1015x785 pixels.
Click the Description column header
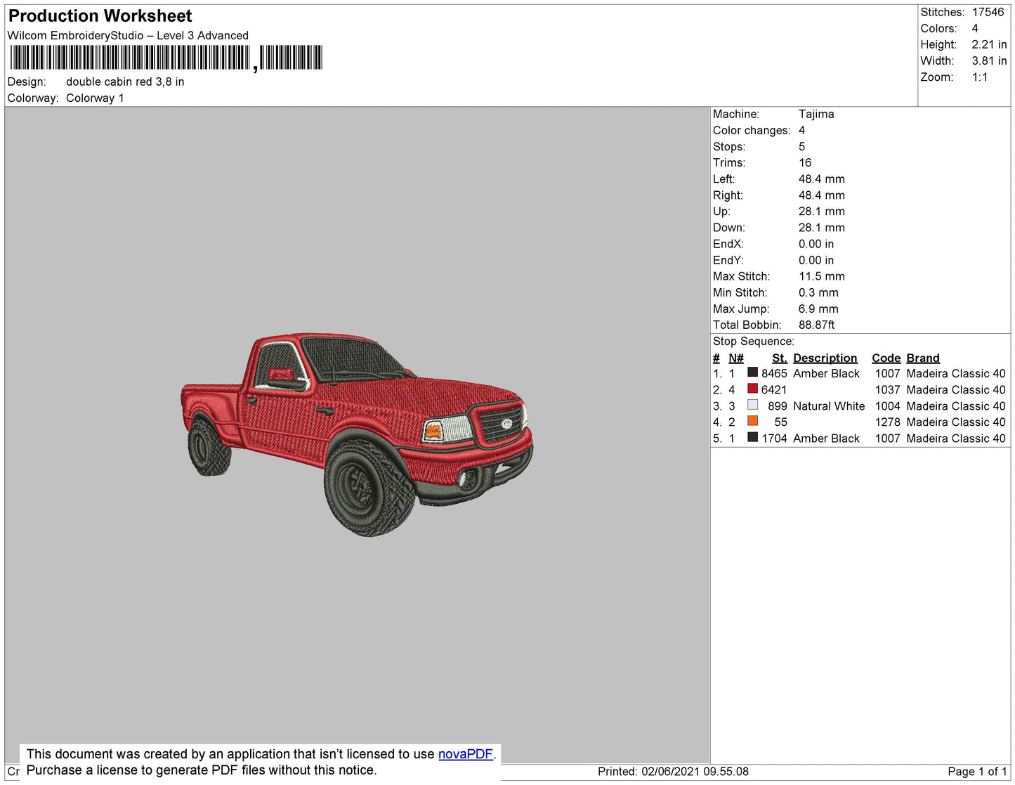click(825, 358)
